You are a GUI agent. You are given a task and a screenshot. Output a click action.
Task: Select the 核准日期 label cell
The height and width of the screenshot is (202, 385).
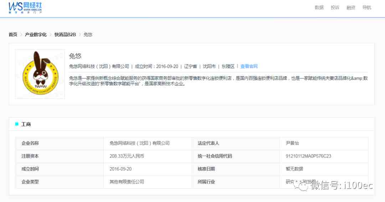(236, 169)
